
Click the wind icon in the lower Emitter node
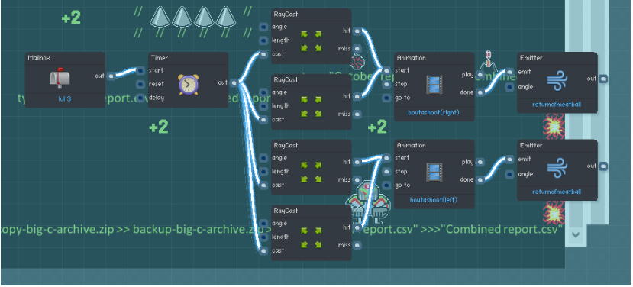click(x=557, y=169)
